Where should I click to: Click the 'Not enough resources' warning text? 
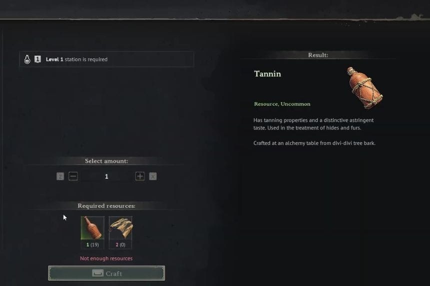(106, 259)
